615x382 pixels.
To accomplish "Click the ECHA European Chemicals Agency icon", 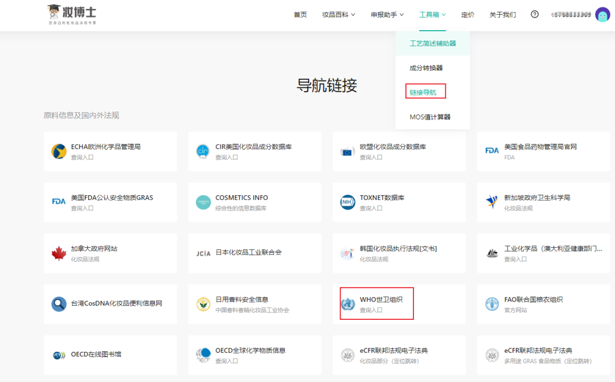I will click(58, 150).
